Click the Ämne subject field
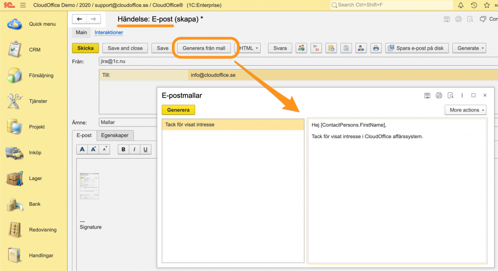Image resolution: width=498 pixels, height=271 pixels. pos(128,122)
